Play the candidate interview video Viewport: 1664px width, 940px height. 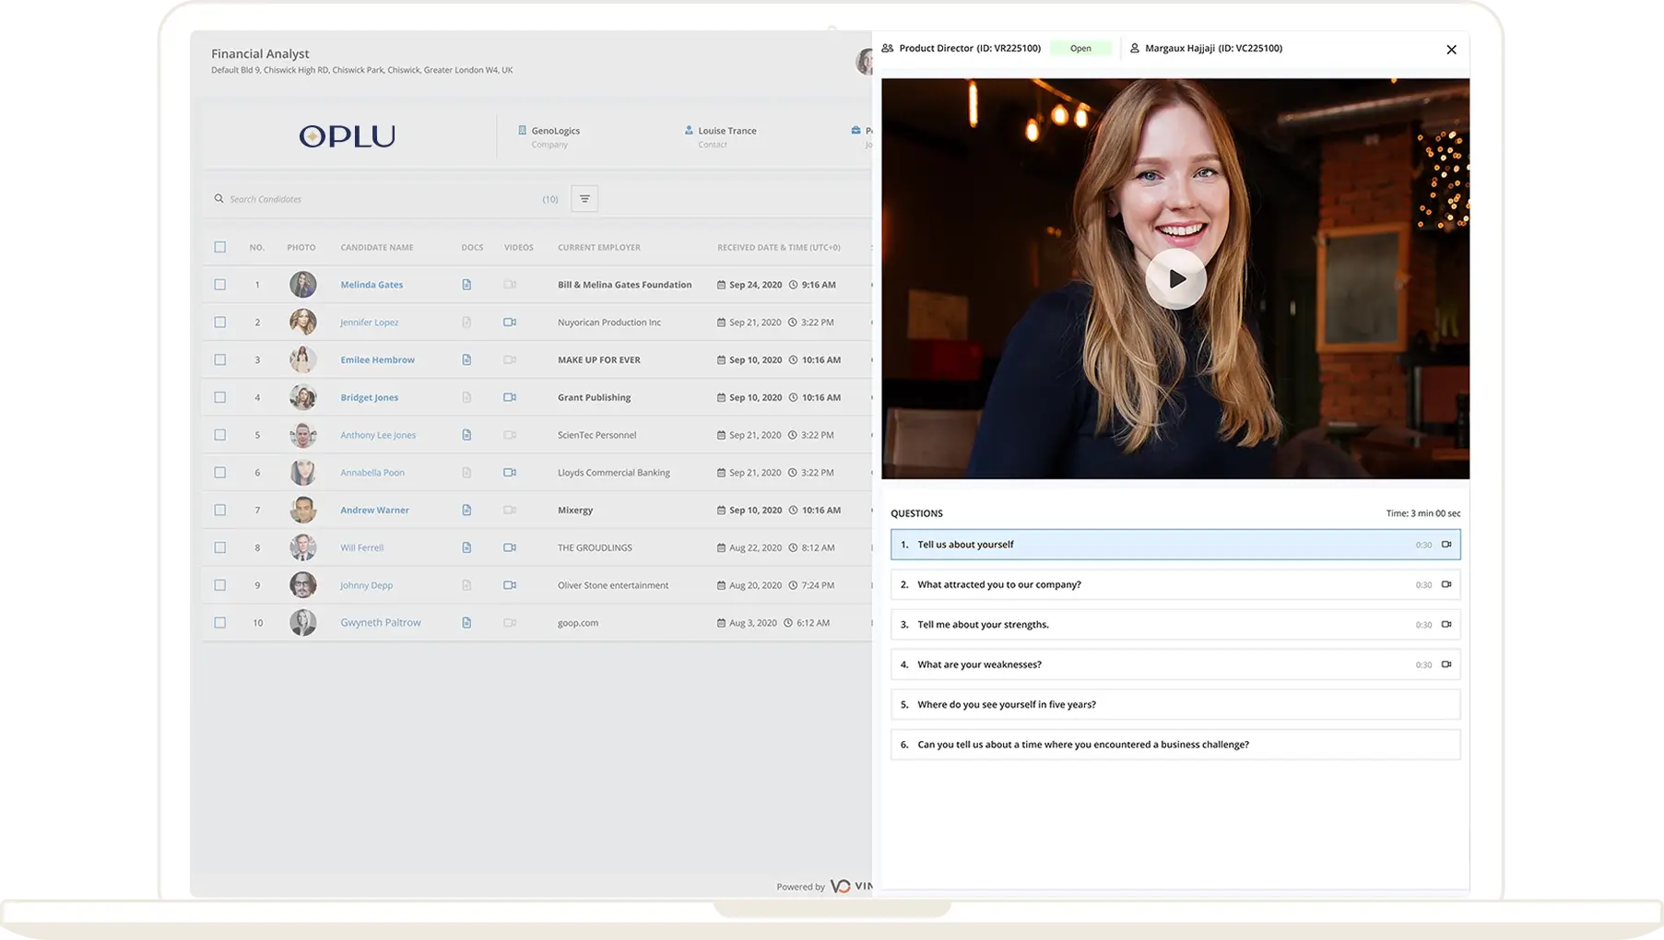click(1175, 278)
